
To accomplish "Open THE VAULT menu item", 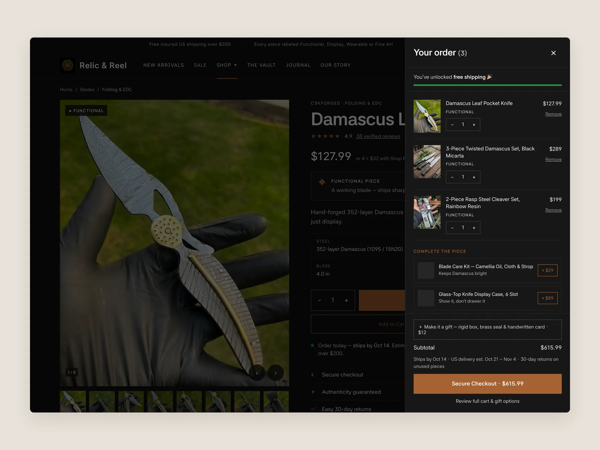I will tap(261, 65).
